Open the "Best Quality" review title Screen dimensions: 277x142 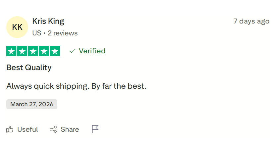click(29, 68)
